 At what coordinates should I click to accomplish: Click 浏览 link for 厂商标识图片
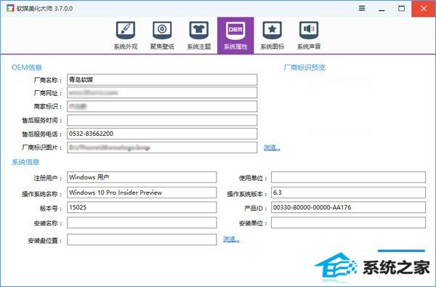(x=272, y=147)
